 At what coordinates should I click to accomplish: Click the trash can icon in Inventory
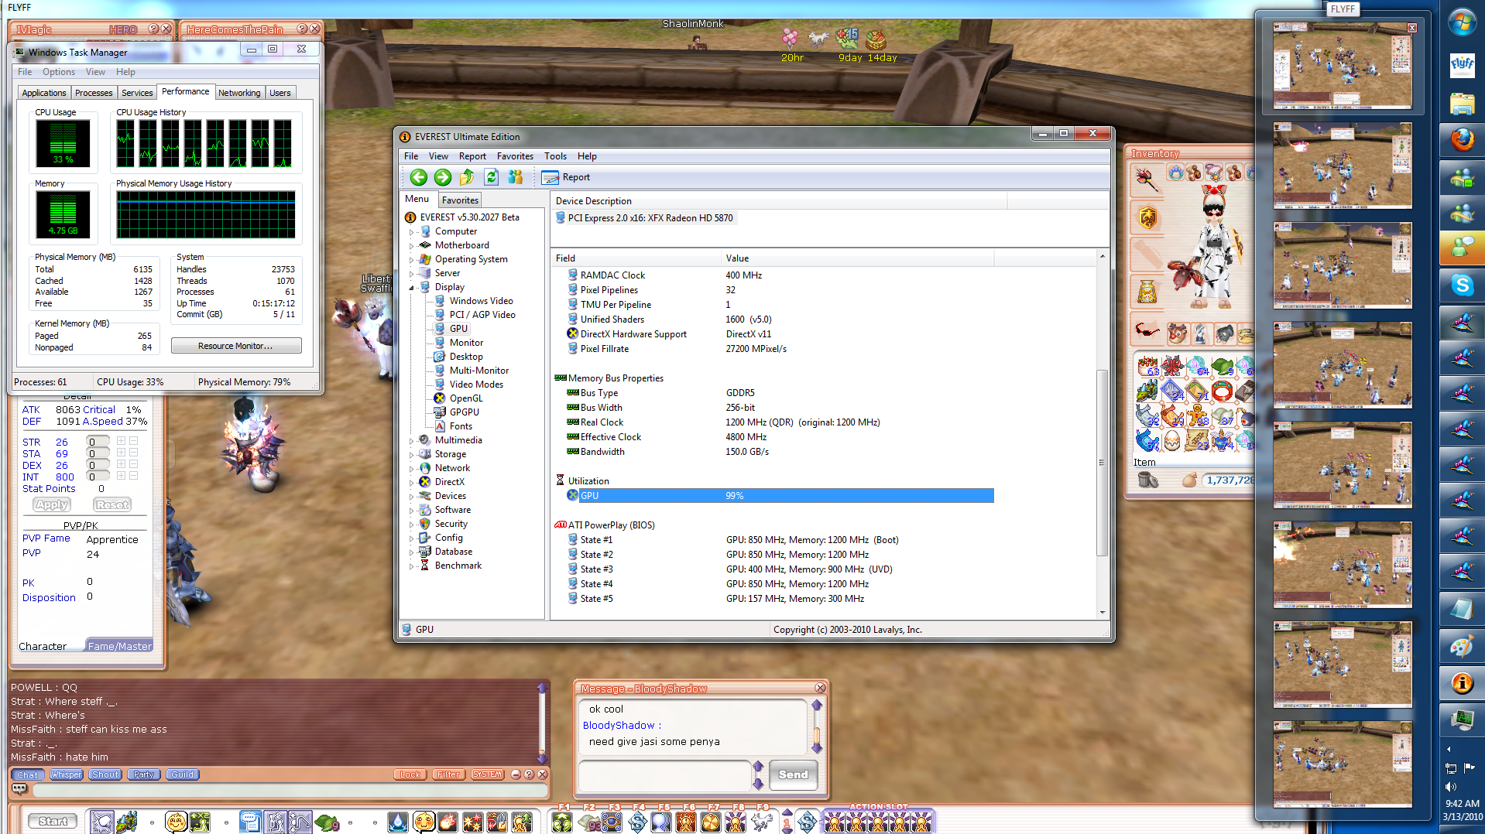tap(1147, 480)
